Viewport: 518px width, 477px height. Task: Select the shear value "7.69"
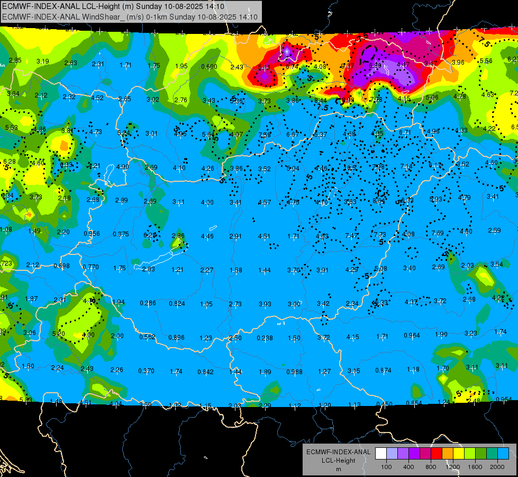(438, 233)
